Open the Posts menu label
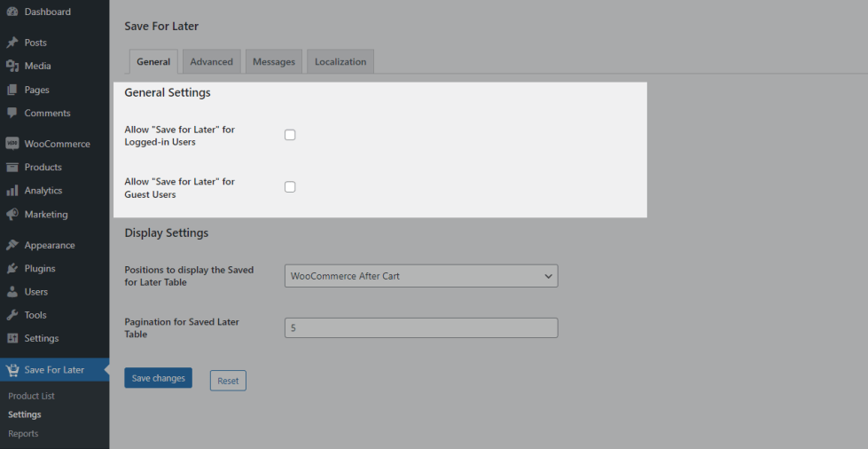Viewport: 868px width, 449px height. 35,43
